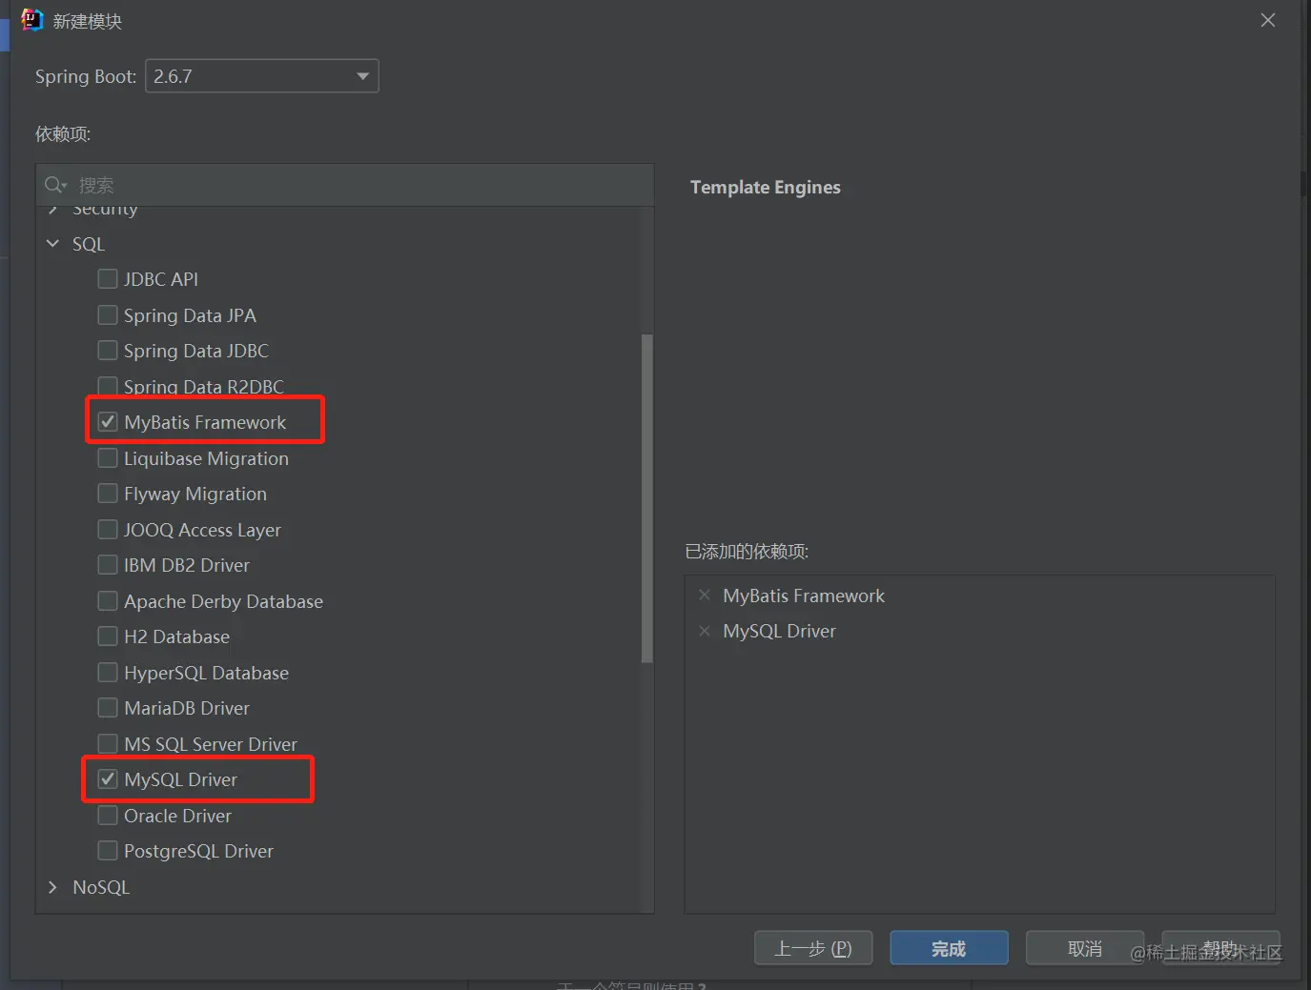Select the HyperSQL Database checkbox
This screenshot has width=1311, height=990.
(108, 673)
